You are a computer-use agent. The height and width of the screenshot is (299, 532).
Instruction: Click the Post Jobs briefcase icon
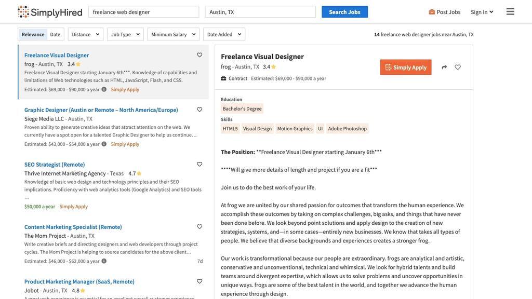[432, 12]
